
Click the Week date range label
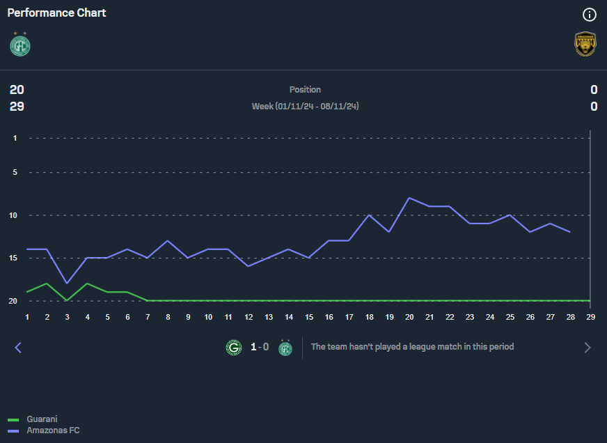(305, 107)
